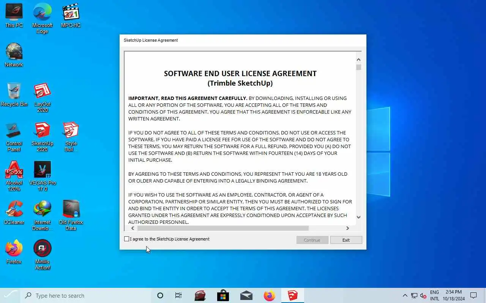Screen dimensions: 486x303
Task: Click the bold IMPORTANT, READ THIS AGREEMENT CAREFULLY text
Action: (188, 98)
